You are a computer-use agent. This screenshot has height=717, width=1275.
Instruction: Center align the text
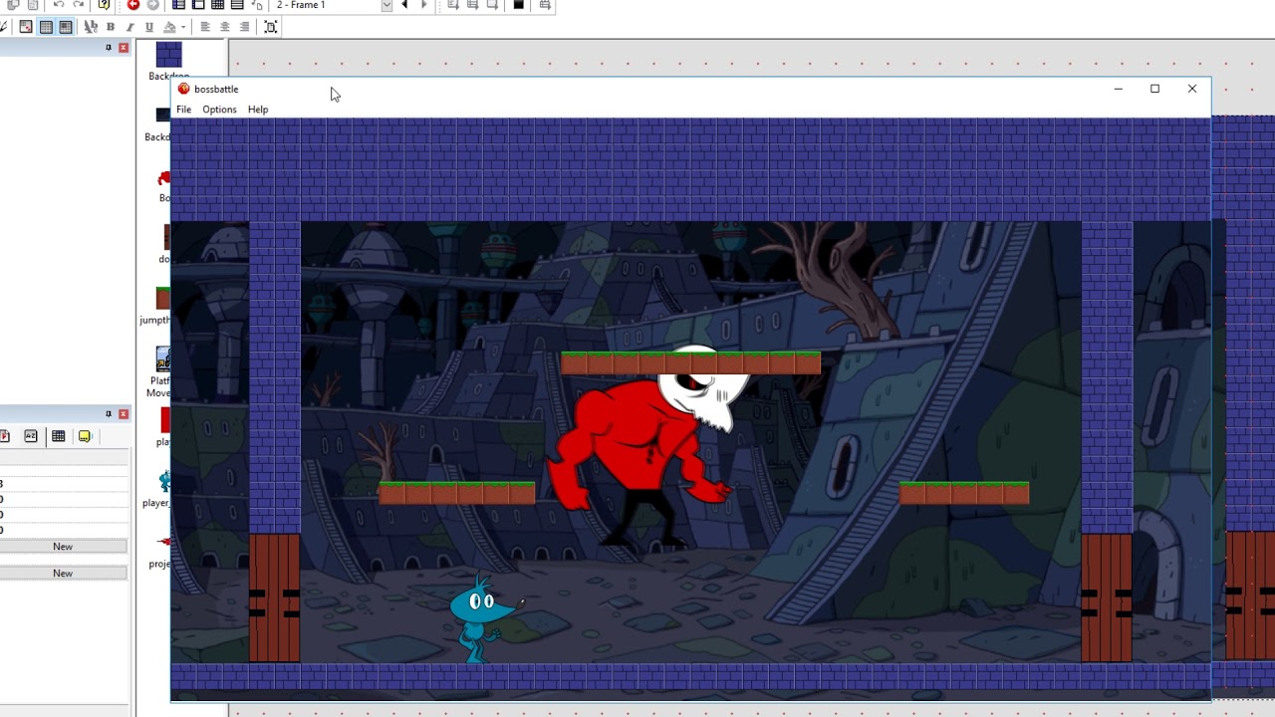click(225, 27)
